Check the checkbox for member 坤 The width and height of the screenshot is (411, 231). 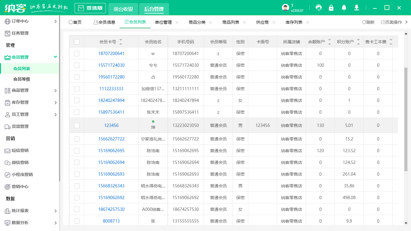click(76, 125)
